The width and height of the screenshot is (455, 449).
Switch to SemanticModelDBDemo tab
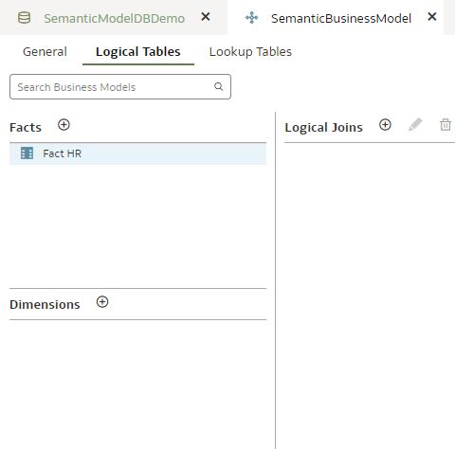coord(114,18)
